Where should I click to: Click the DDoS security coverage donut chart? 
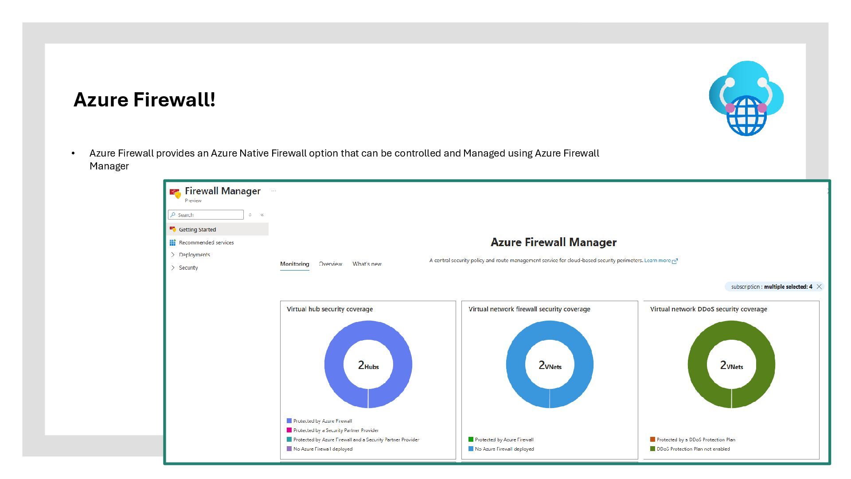pos(731,365)
